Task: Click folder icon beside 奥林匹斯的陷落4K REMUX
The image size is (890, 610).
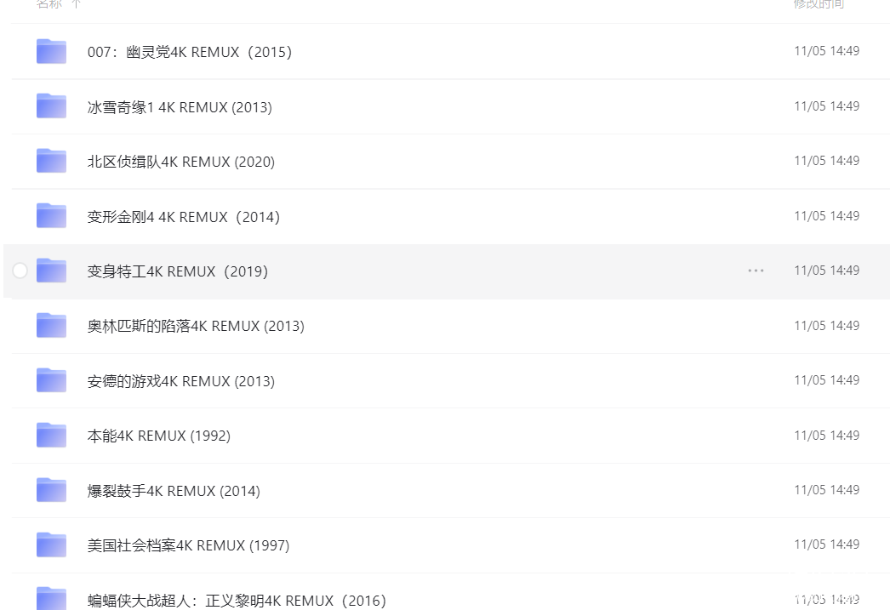Action: [51, 325]
